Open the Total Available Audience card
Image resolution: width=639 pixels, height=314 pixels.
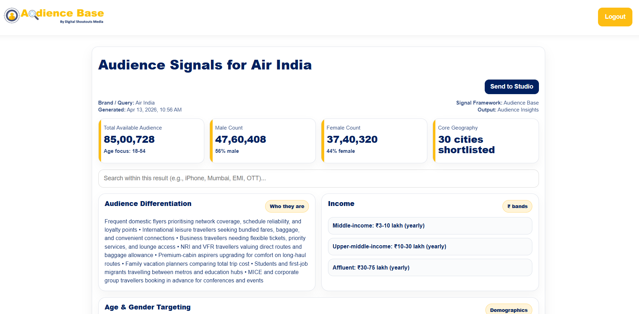click(x=151, y=141)
